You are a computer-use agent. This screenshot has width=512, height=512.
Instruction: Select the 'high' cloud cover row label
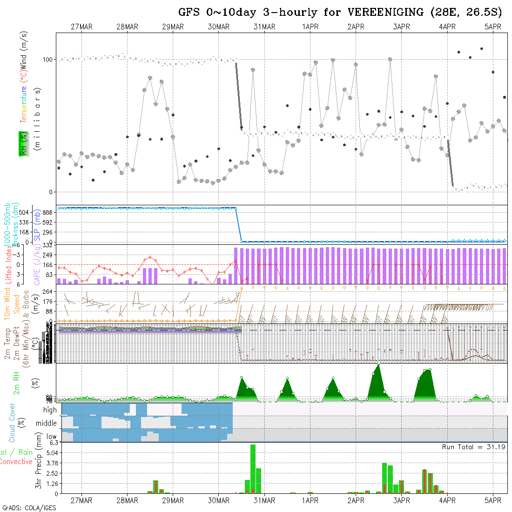pyautogui.click(x=50, y=410)
